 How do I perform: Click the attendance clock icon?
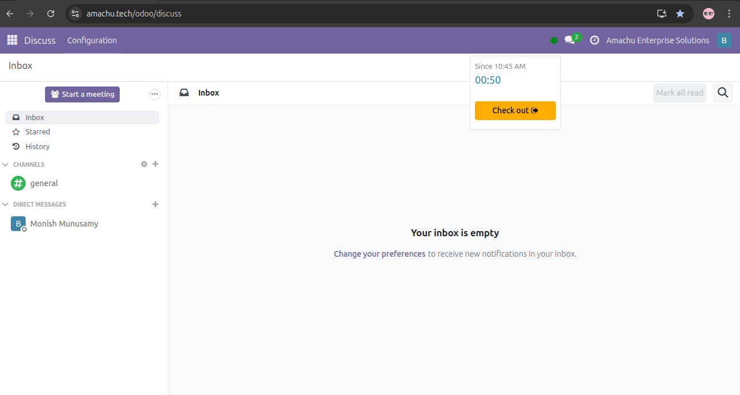click(x=594, y=40)
